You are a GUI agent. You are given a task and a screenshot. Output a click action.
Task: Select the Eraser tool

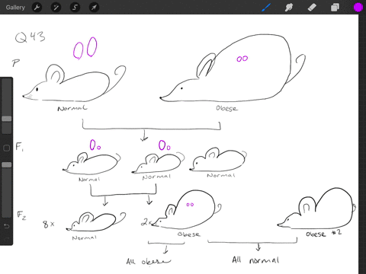[312, 8]
